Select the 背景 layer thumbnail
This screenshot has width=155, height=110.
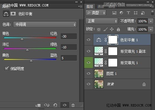coord(99,84)
